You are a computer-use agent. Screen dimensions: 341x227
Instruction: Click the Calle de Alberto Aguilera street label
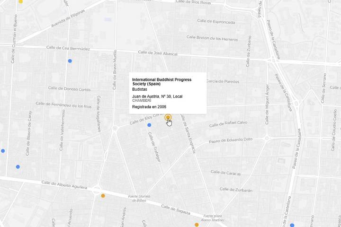[64, 185]
